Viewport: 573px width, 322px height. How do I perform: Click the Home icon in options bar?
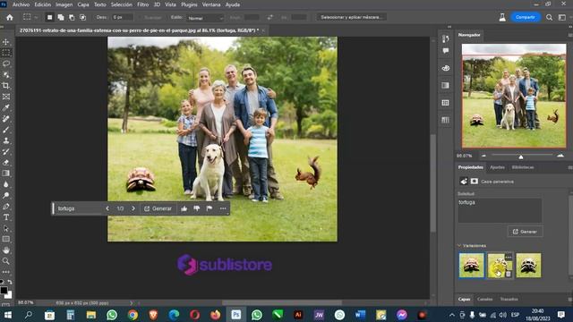(x=10, y=17)
